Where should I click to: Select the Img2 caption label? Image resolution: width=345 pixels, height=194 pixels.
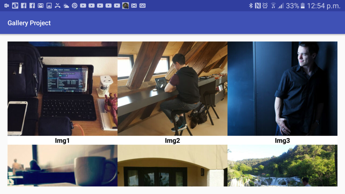[172, 140]
